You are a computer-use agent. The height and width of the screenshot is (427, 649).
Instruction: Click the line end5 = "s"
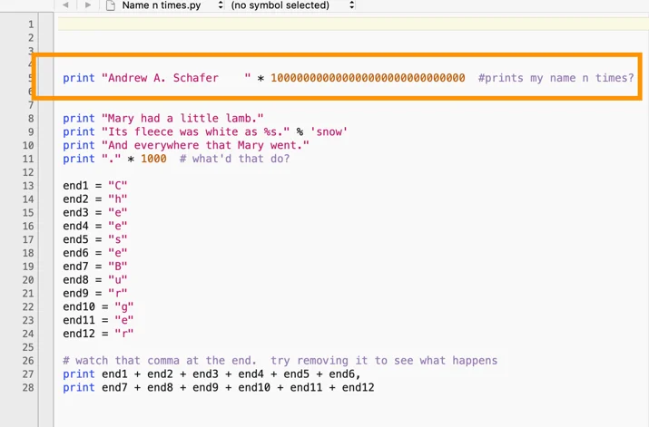coord(94,239)
